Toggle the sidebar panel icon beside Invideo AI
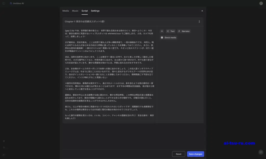 pos(4,3)
